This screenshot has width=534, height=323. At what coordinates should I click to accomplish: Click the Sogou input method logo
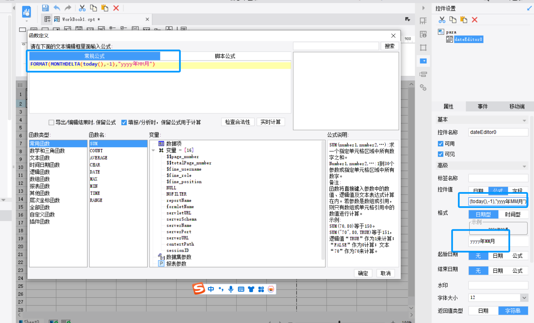199,289
